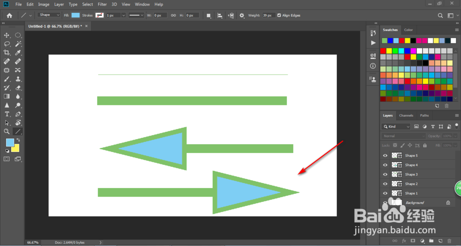Toggle filter for type layers
This screenshot has height=246, width=461.
pos(432,127)
